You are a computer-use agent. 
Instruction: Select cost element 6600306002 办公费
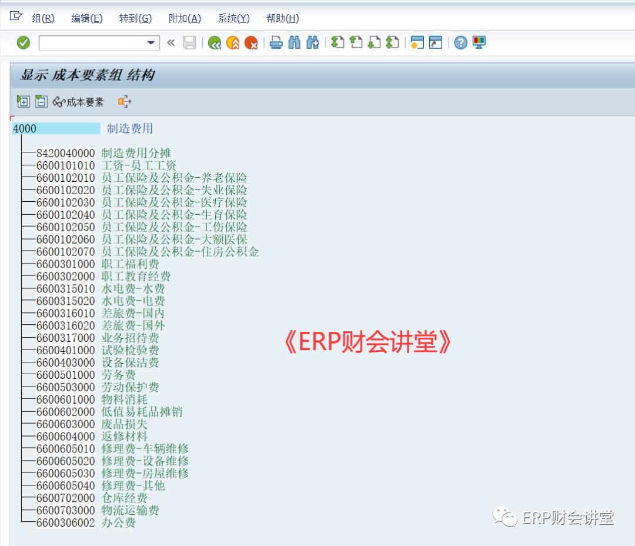click(65, 522)
